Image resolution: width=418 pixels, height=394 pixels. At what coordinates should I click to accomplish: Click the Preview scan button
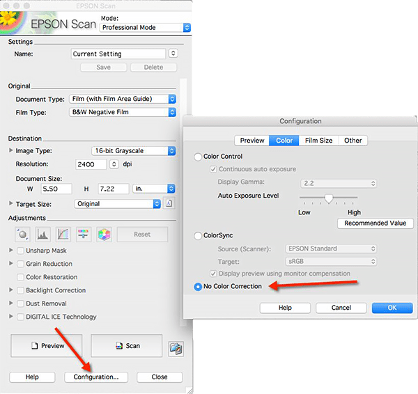click(x=47, y=346)
